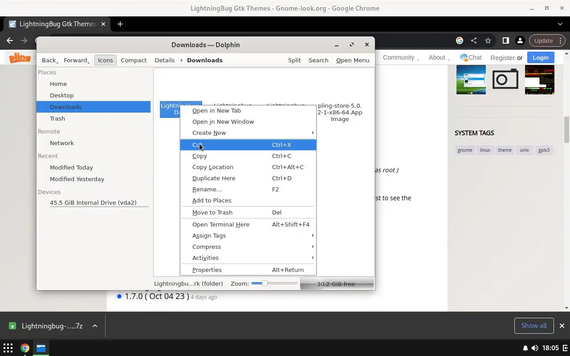
Task: Select Cut from context menu
Action: pos(248,145)
